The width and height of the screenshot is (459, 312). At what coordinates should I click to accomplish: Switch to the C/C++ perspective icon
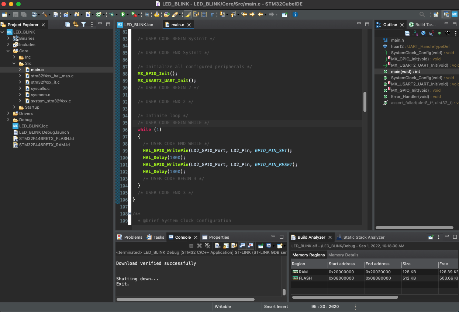click(446, 14)
